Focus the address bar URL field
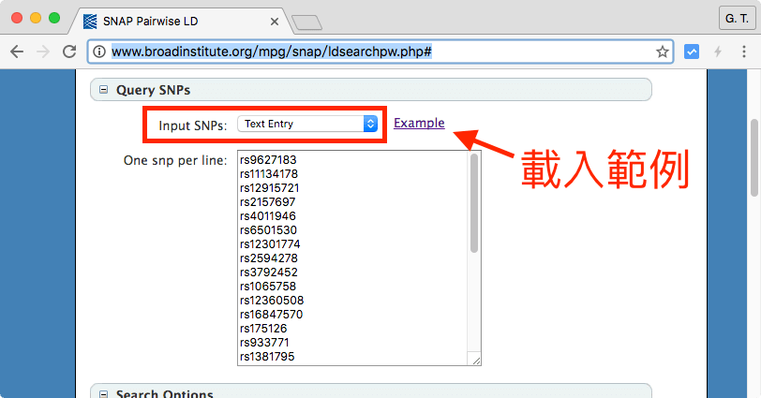 380,52
